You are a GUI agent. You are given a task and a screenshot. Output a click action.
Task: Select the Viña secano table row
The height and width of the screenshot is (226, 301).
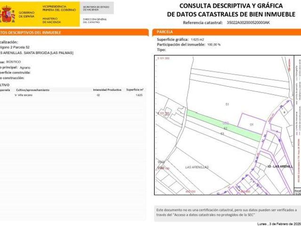[x=71, y=95]
